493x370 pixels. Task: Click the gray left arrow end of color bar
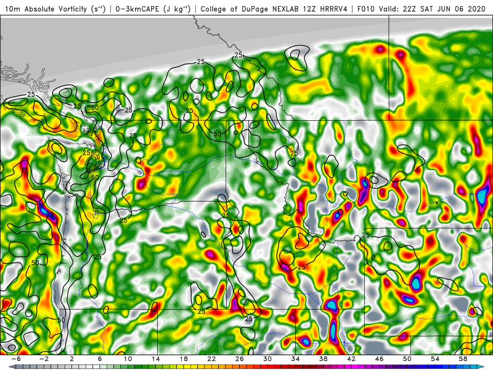coord(12,367)
